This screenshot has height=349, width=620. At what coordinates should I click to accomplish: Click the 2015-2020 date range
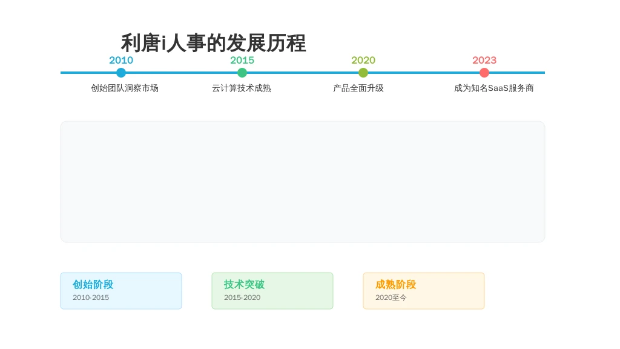[x=242, y=297]
